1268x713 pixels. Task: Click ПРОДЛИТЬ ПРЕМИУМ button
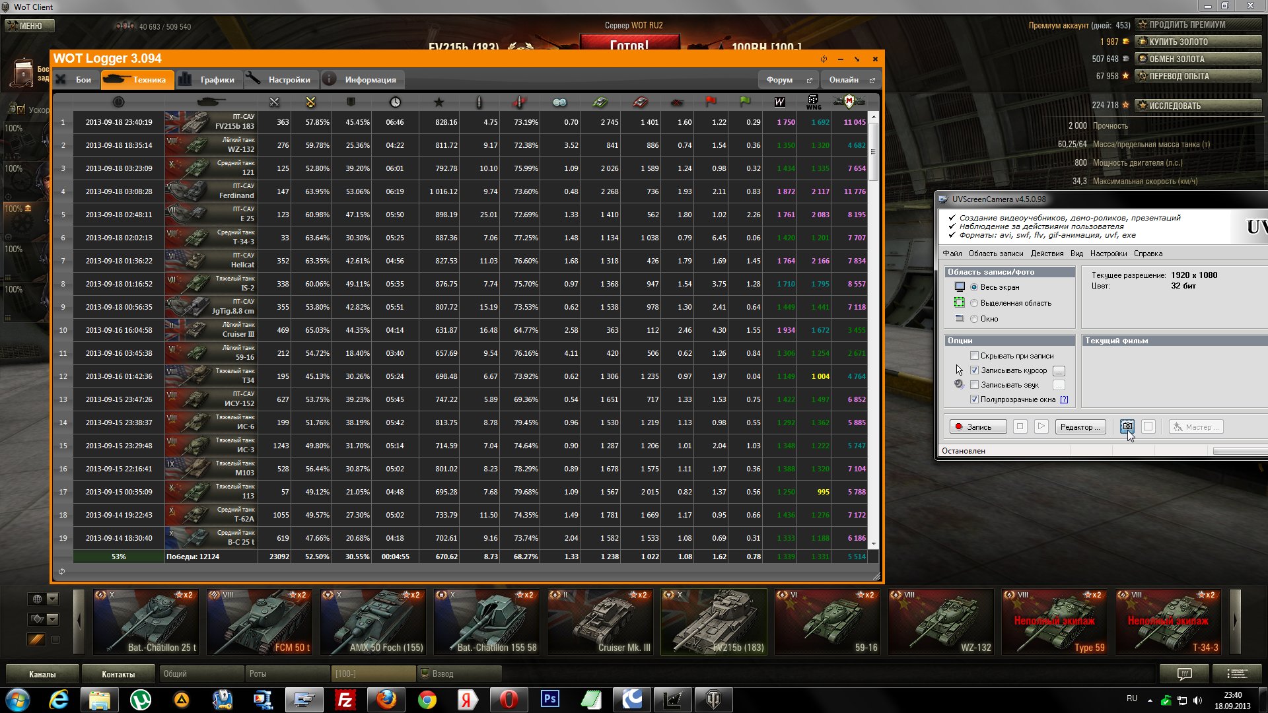[1198, 24]
